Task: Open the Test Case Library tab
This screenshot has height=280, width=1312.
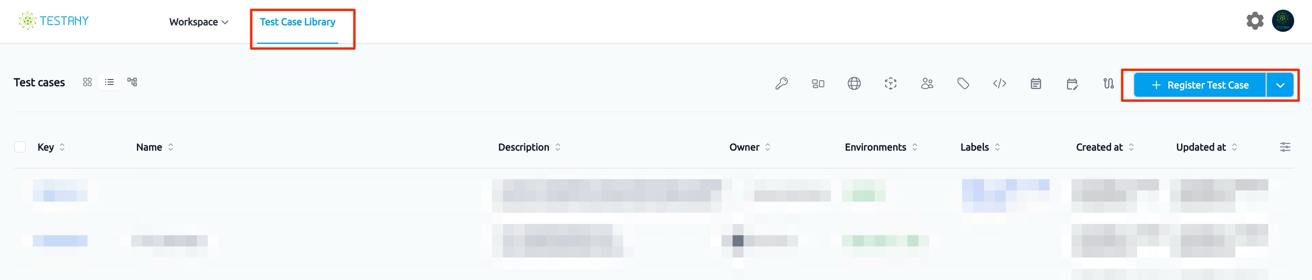Action: tap(298, 22)
